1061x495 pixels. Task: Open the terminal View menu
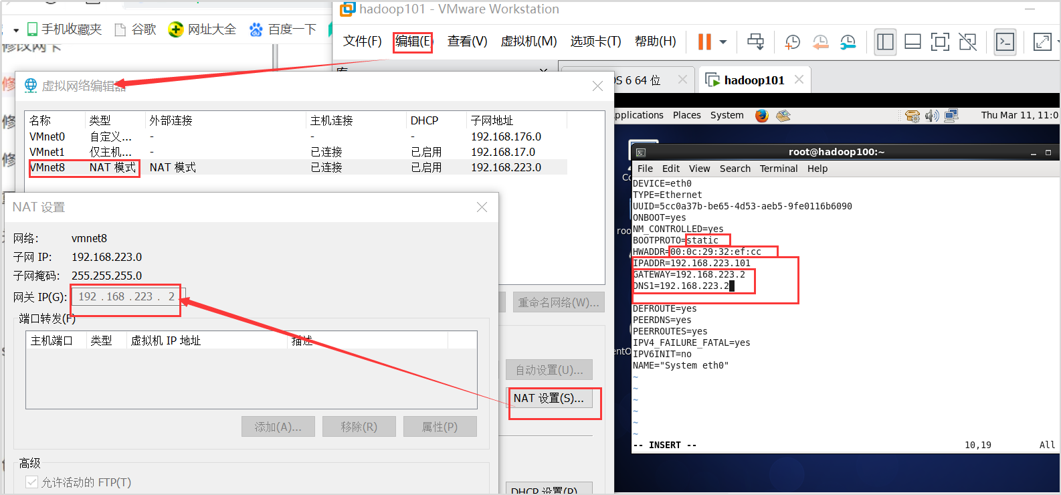(699, 169)
